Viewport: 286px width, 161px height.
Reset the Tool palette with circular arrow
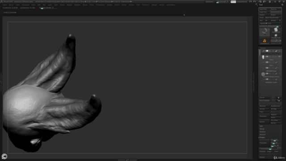[282, 5]
